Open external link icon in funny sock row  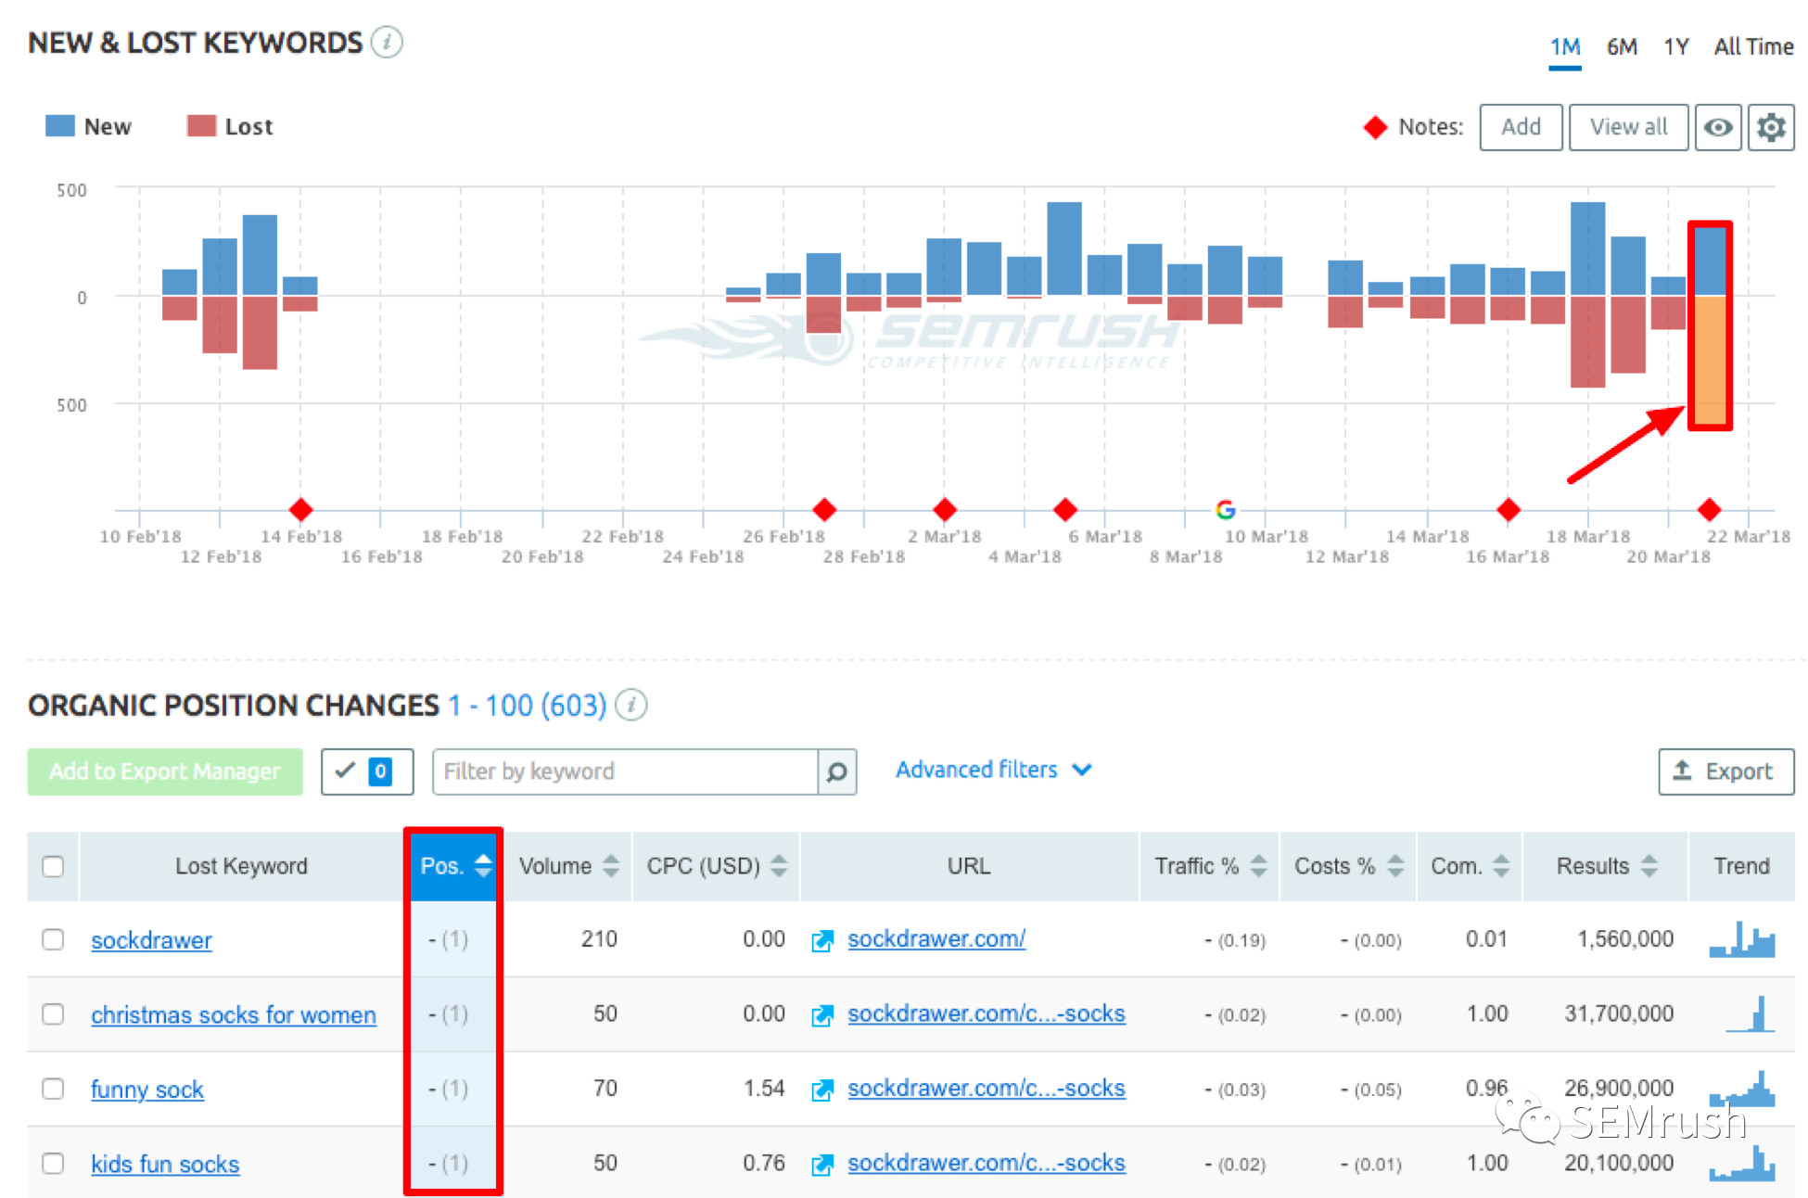pos(822,1090)
